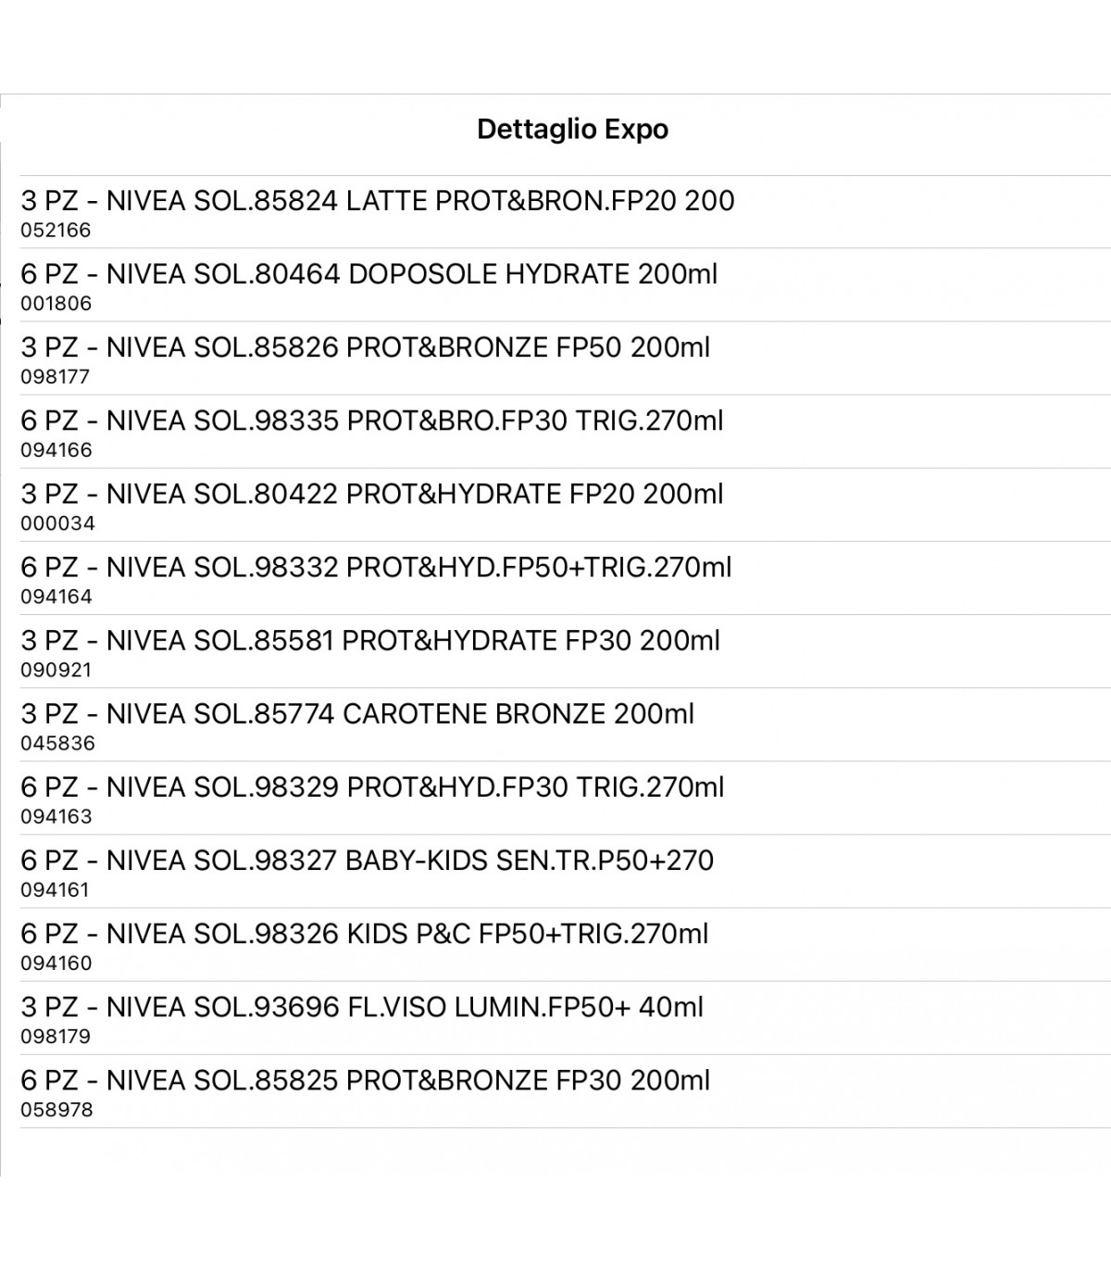This screenshot has height=1271, width=1111.
Task: Choose NIVEA SOL.85825 PROT&BRONZE FP30 row
Action: (565, 1090)
